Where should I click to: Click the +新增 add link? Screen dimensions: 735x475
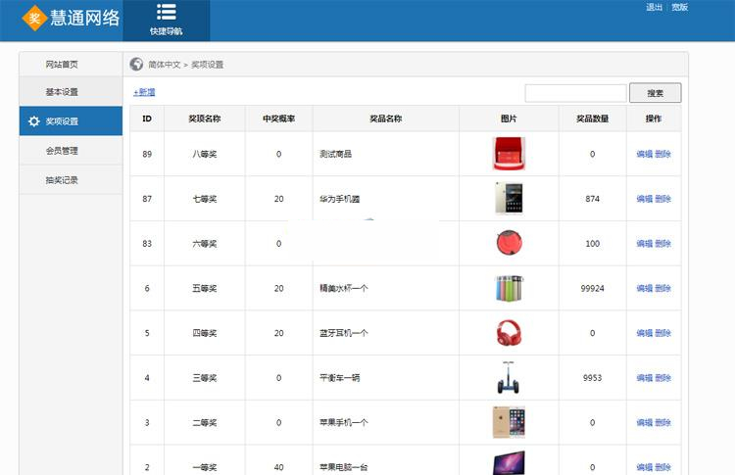[x=144, y=92]
